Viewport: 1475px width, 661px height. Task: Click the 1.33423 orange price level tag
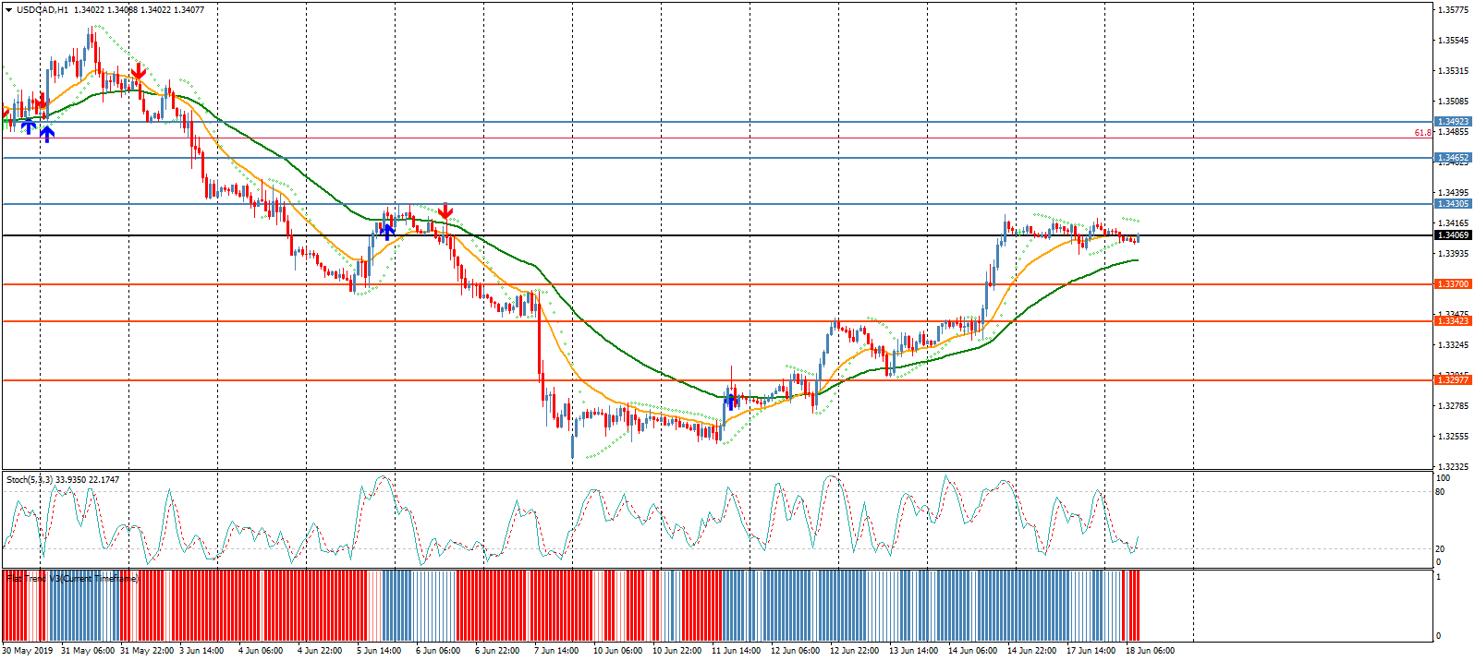[x=1452, y=321]
